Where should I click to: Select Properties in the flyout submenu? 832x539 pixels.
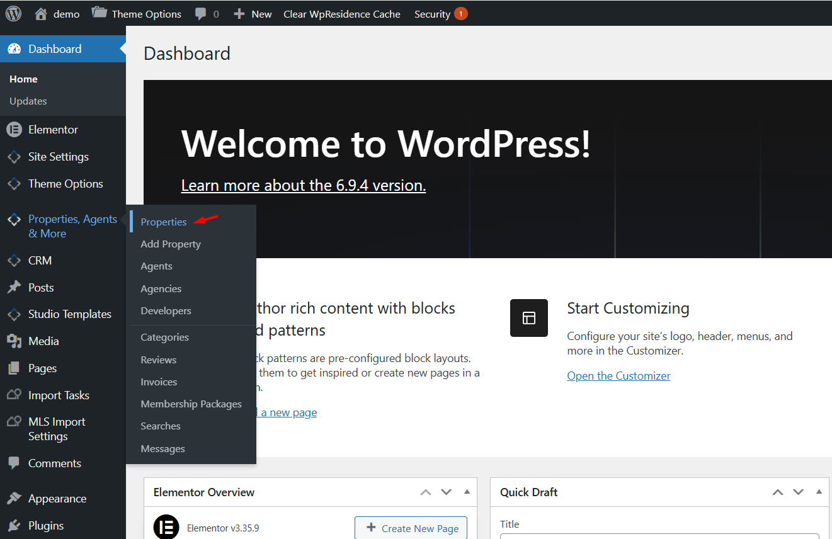tap(164, 222)
